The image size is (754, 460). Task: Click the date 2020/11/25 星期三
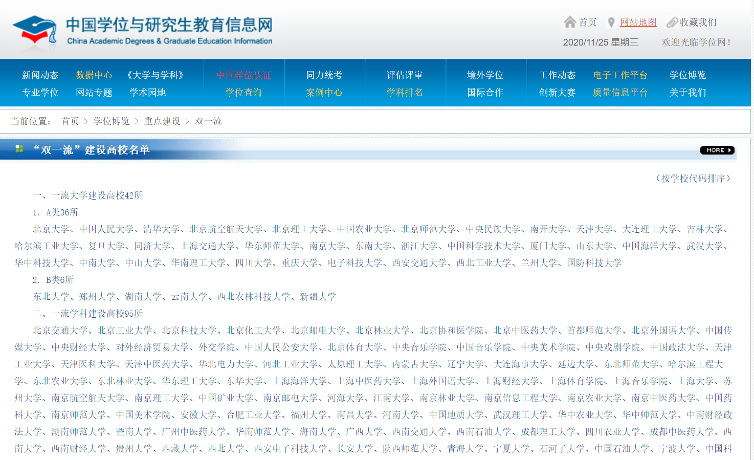601,42
